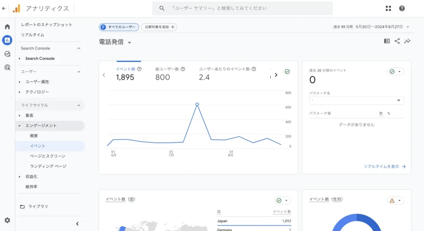Open the date range dropdown
The height and width of the screenshot is (231, 424).
tap(408, 27)
